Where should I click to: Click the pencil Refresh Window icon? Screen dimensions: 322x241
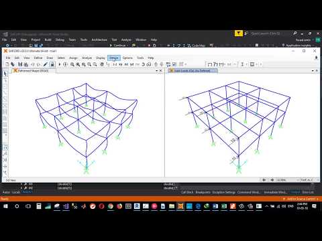tap(46, 64)
